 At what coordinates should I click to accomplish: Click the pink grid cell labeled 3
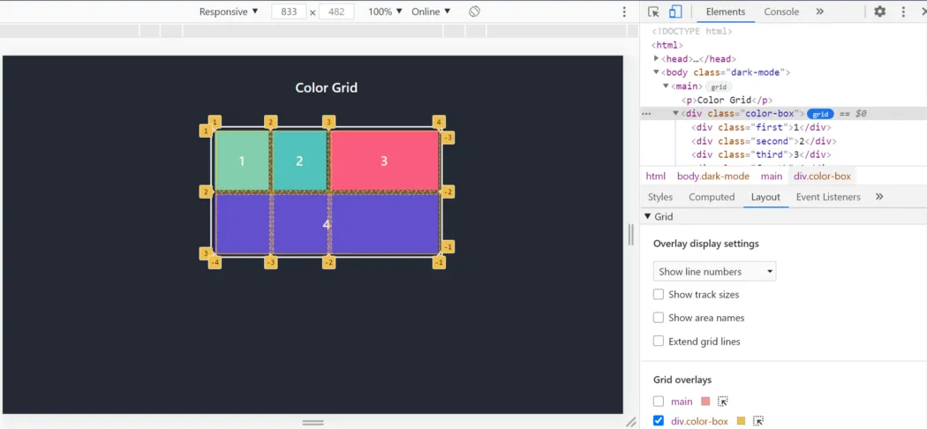[384, 161]
